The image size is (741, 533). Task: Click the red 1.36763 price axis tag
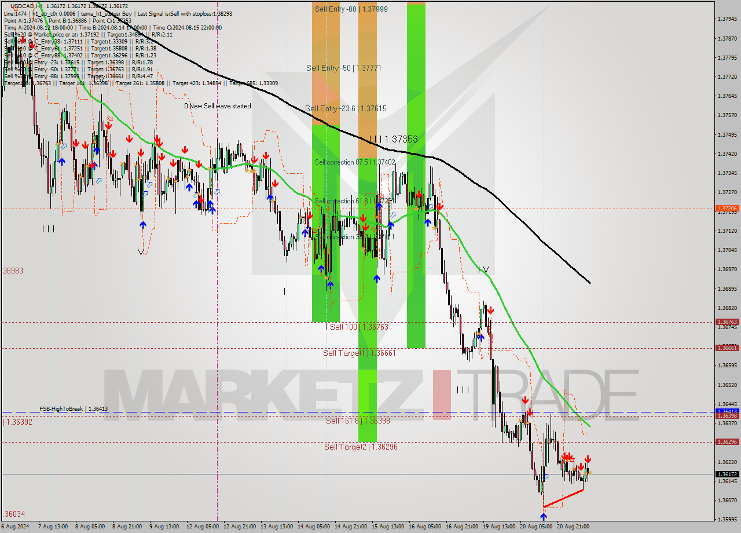[727, 322]
